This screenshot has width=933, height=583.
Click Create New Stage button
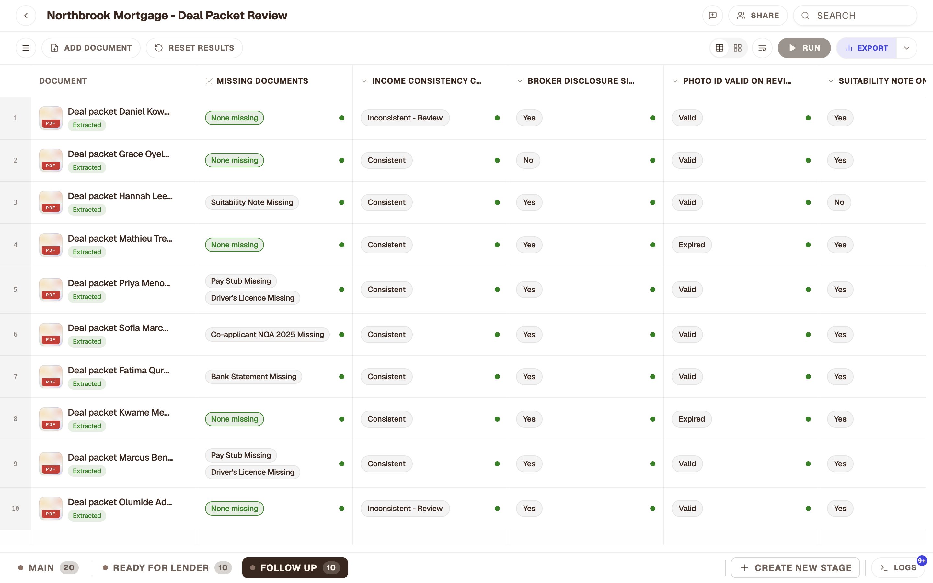point(795,567)
